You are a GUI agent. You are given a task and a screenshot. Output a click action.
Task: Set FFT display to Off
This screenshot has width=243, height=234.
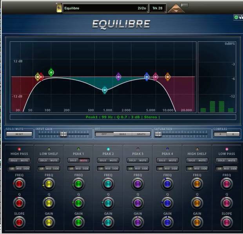coord(104,134)
